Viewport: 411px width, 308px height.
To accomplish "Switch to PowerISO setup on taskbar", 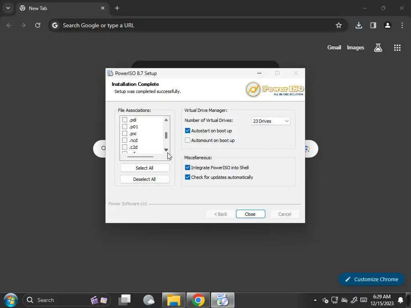I will (222, 300).
